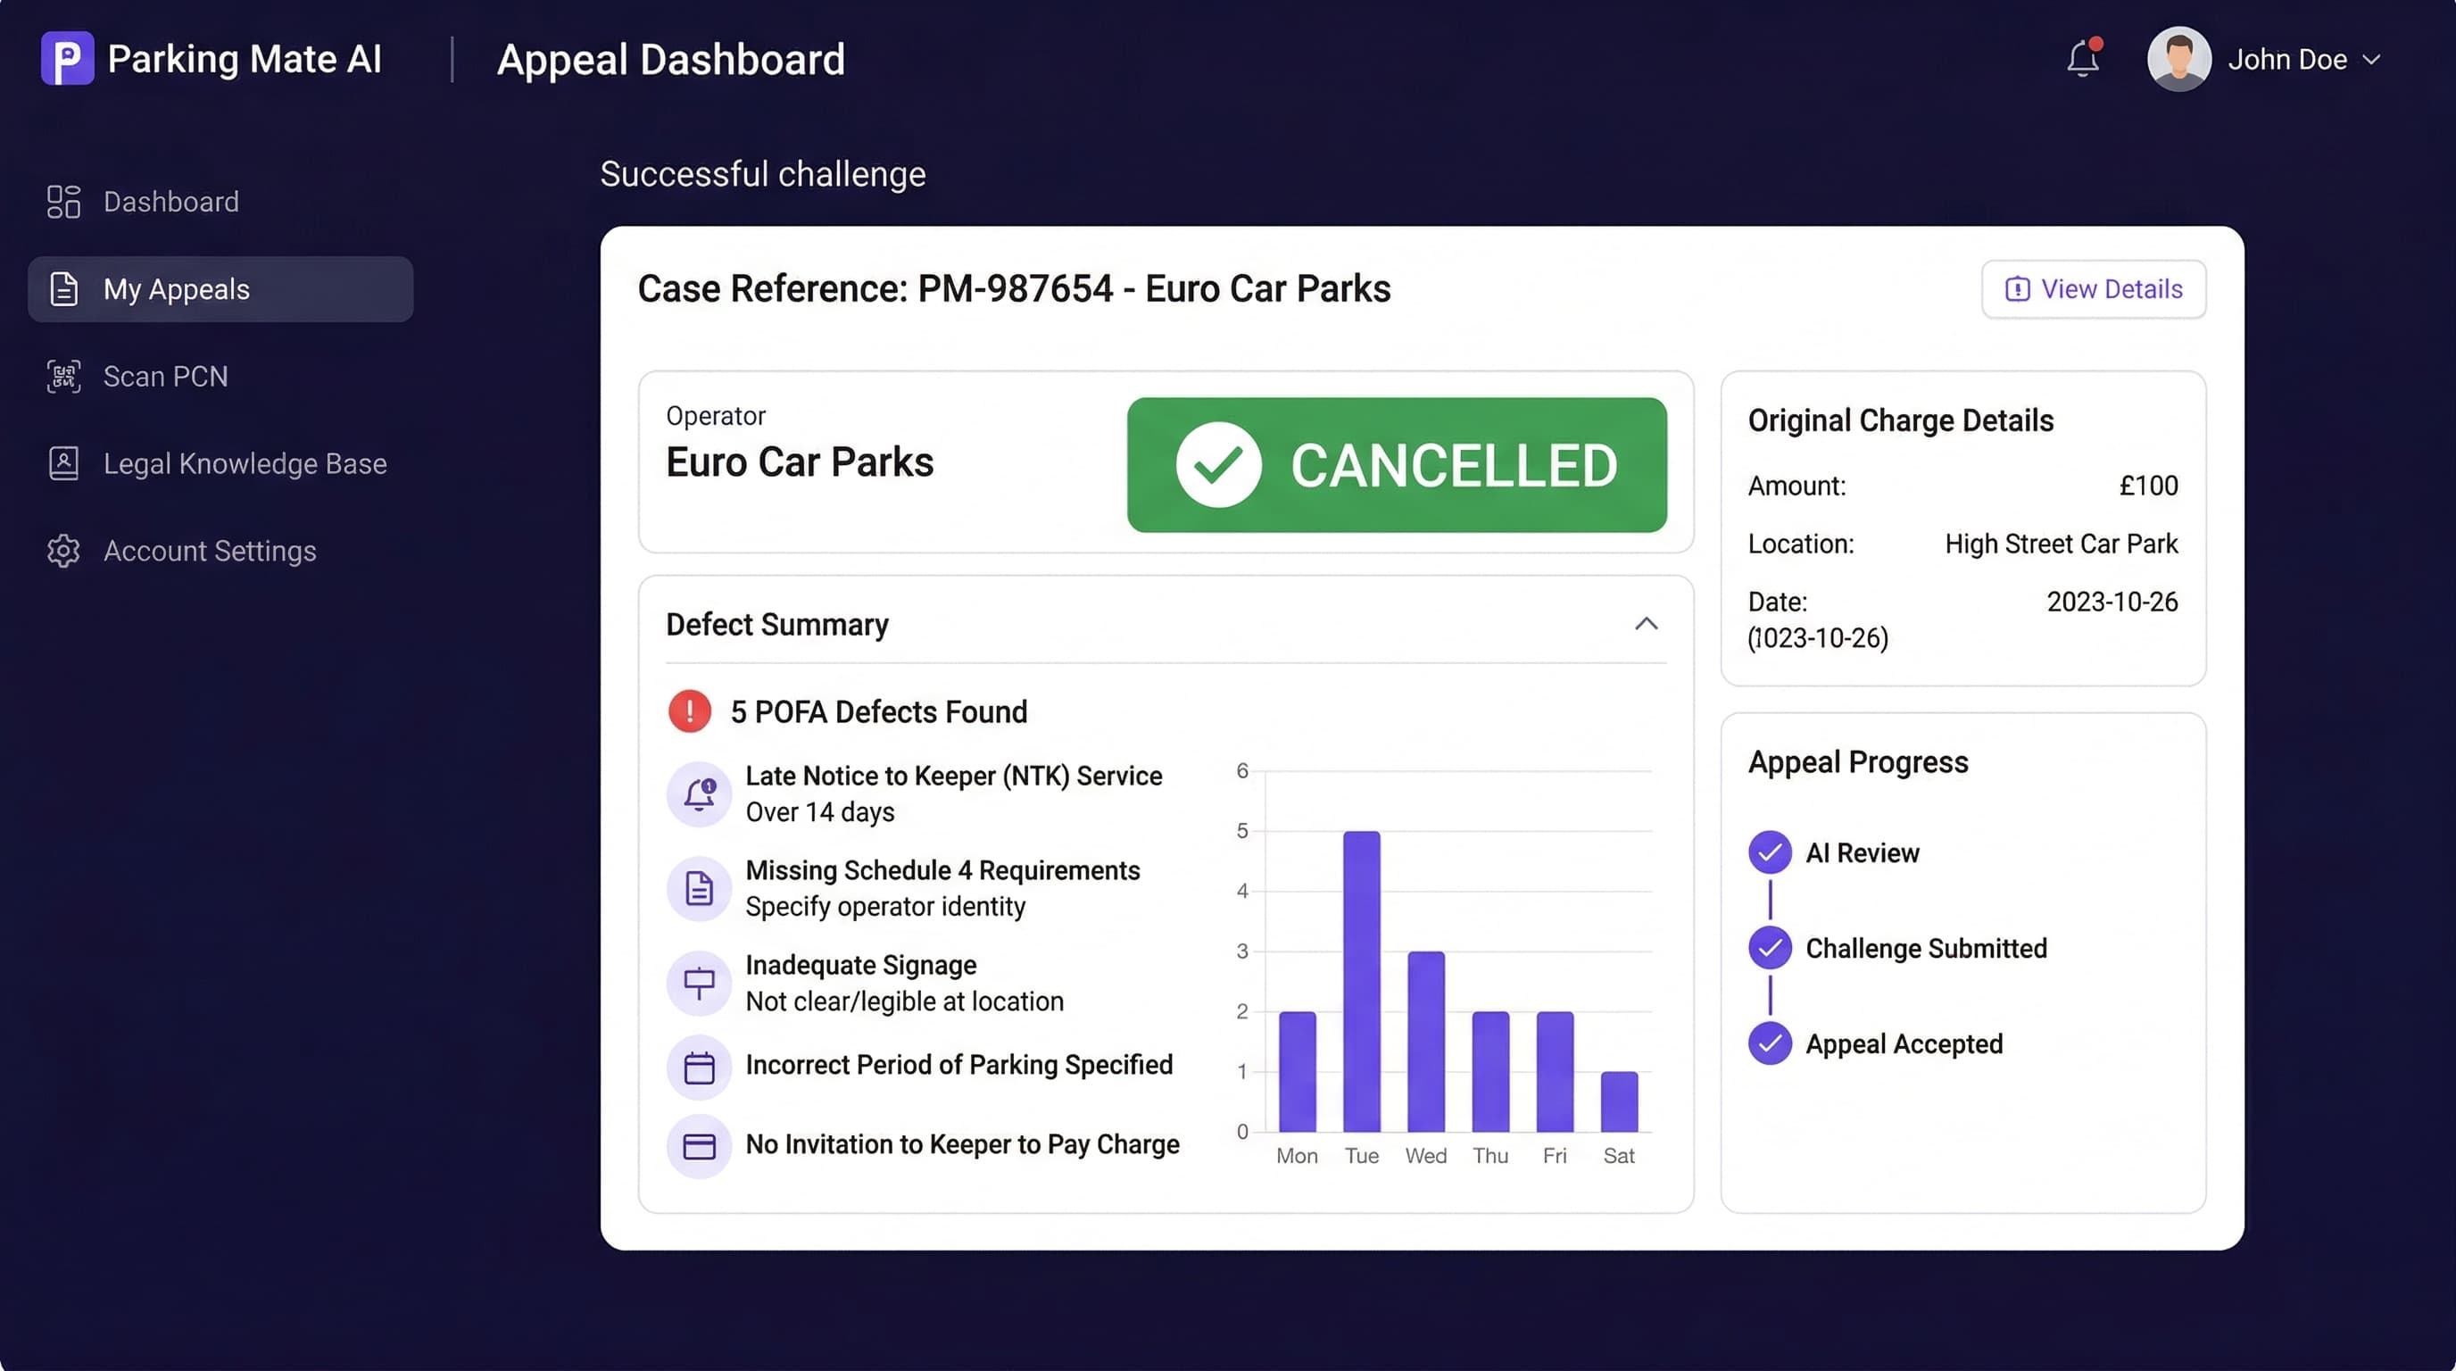
Task: Click the 'Appeal Dashboard' header title
Action: 671,59
